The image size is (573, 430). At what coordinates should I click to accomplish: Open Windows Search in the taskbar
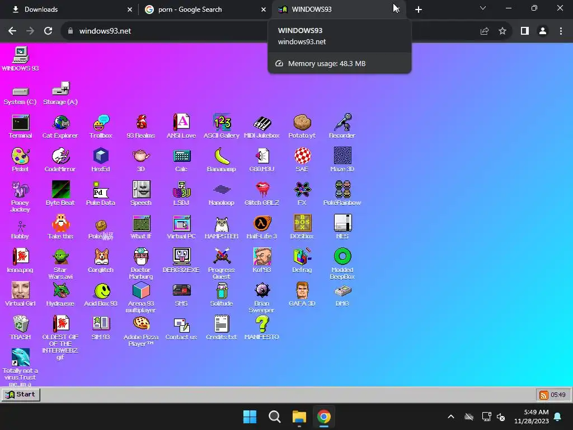click(x=274, y=417)
